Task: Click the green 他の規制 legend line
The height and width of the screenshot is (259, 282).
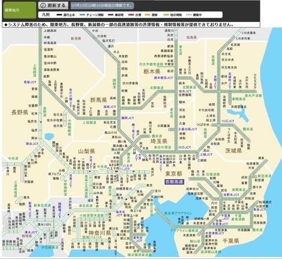Action: point(166,15)
